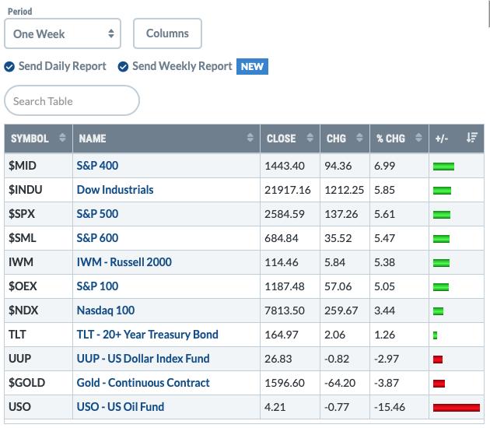Screen dimensions: 490x428
Task: Click the red bar in Gold row
Action: [x=439, y=384]
